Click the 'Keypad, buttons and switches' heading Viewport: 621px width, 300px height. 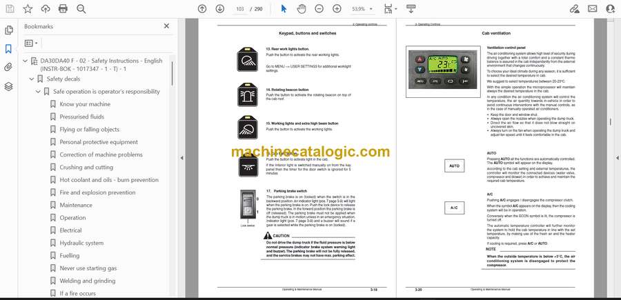tap(307, 34)
